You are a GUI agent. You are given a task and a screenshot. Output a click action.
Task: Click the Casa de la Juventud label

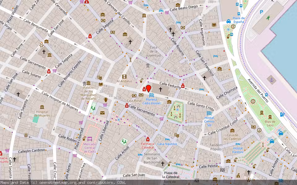[153, 51]
